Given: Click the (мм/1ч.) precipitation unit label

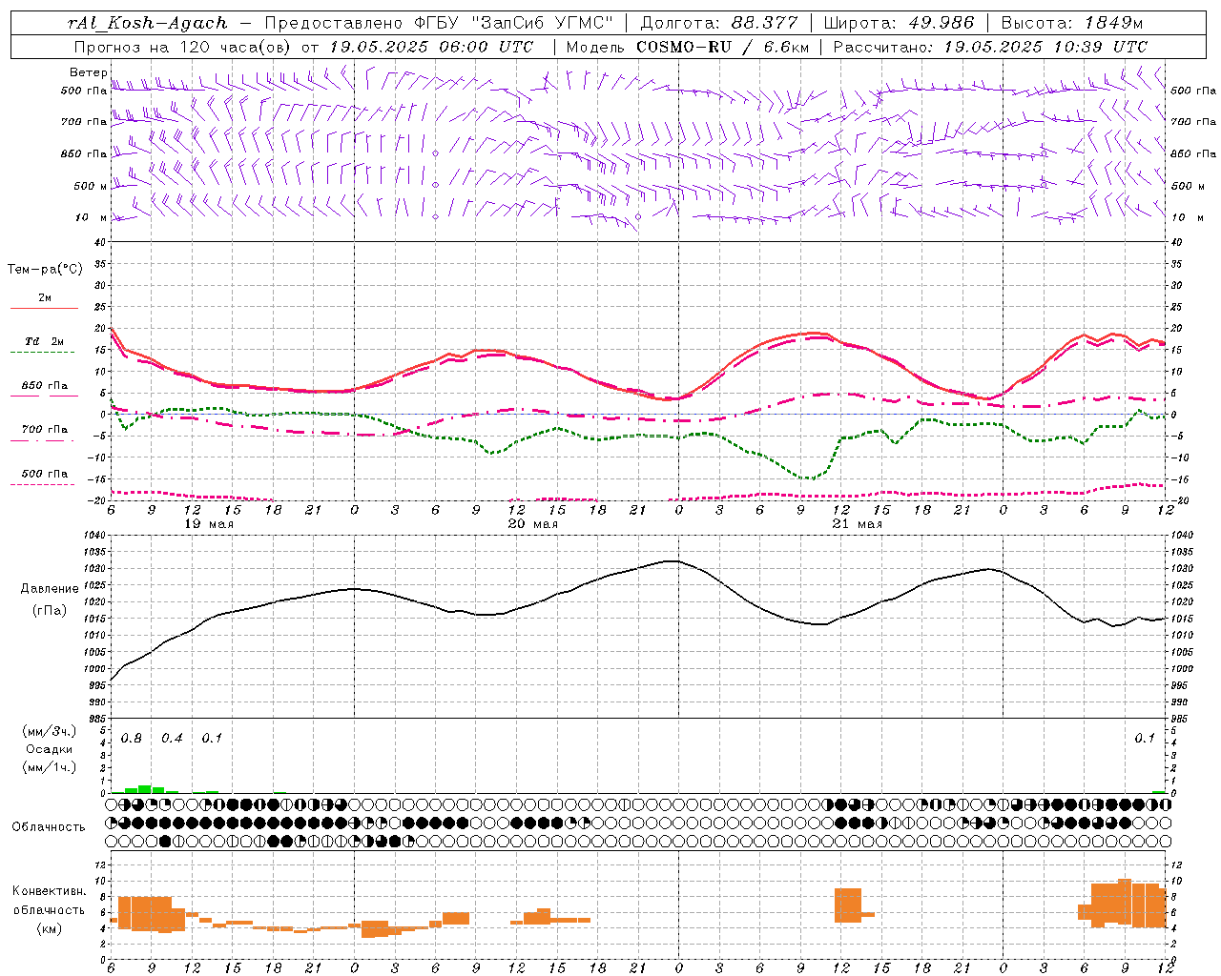Looking at the screenshot, I should click(50, 767).
